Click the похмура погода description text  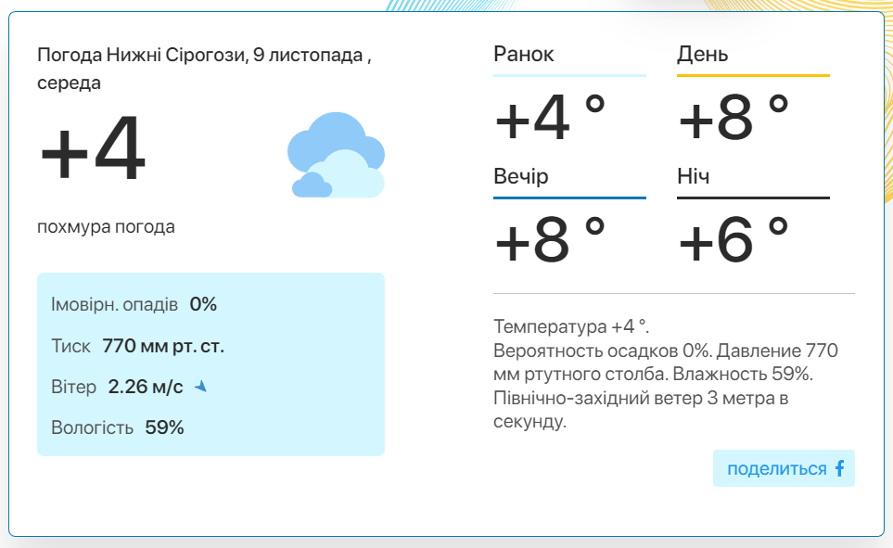[x=106, y=227]
